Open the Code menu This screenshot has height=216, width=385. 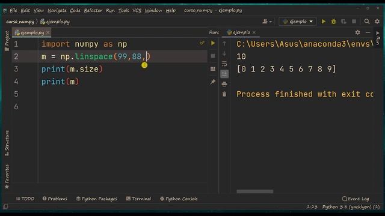coord(75,11)
